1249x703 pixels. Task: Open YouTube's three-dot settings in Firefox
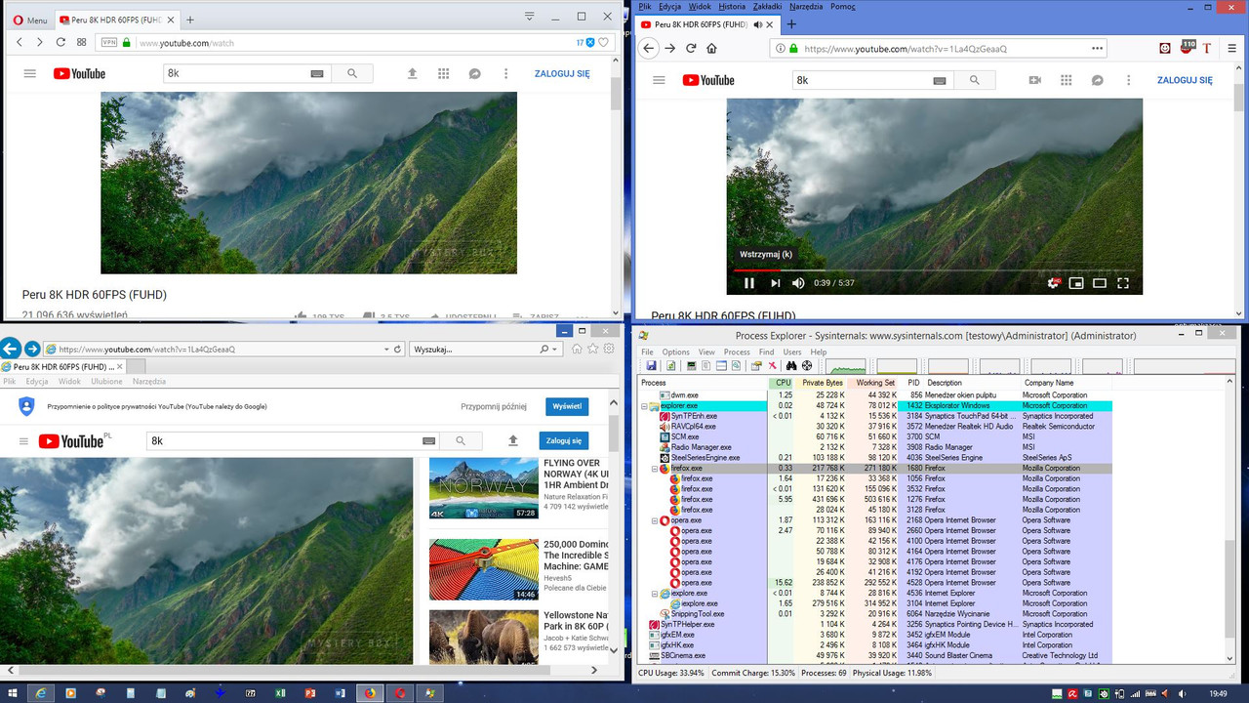click(x=1129, y=80)
